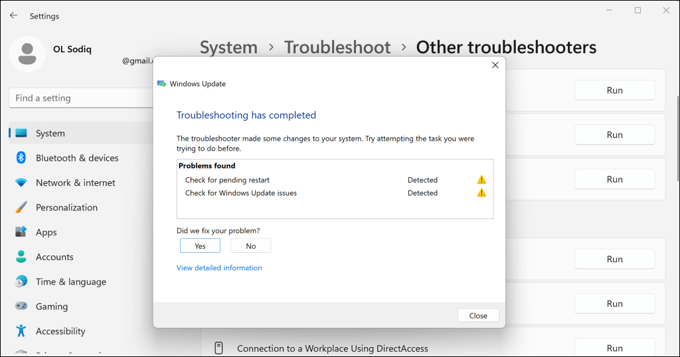Click the Time & language globe icon
The image size is (680, 357).
point(21,281)
